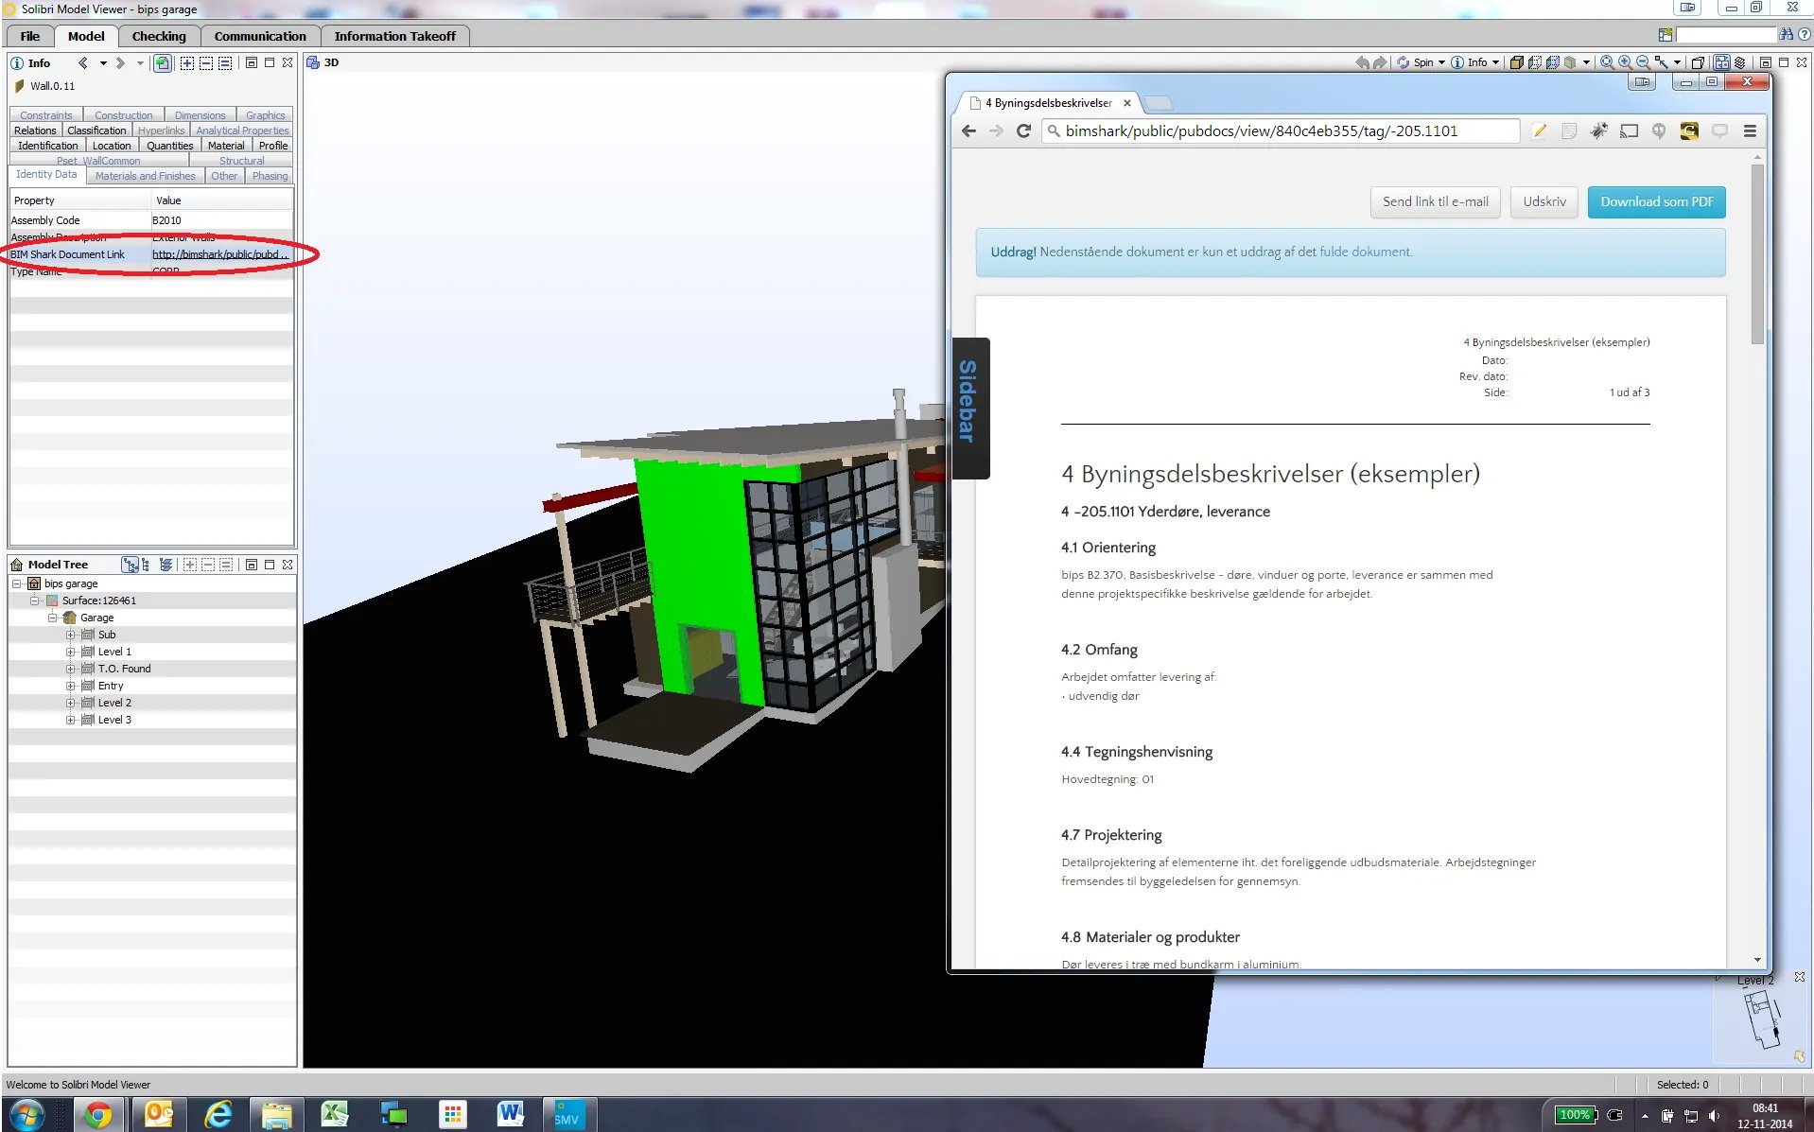Click browser back arrow in BIM Shark window
The width and height of the screenshot is (1814, 1132).
pos(968,131)
